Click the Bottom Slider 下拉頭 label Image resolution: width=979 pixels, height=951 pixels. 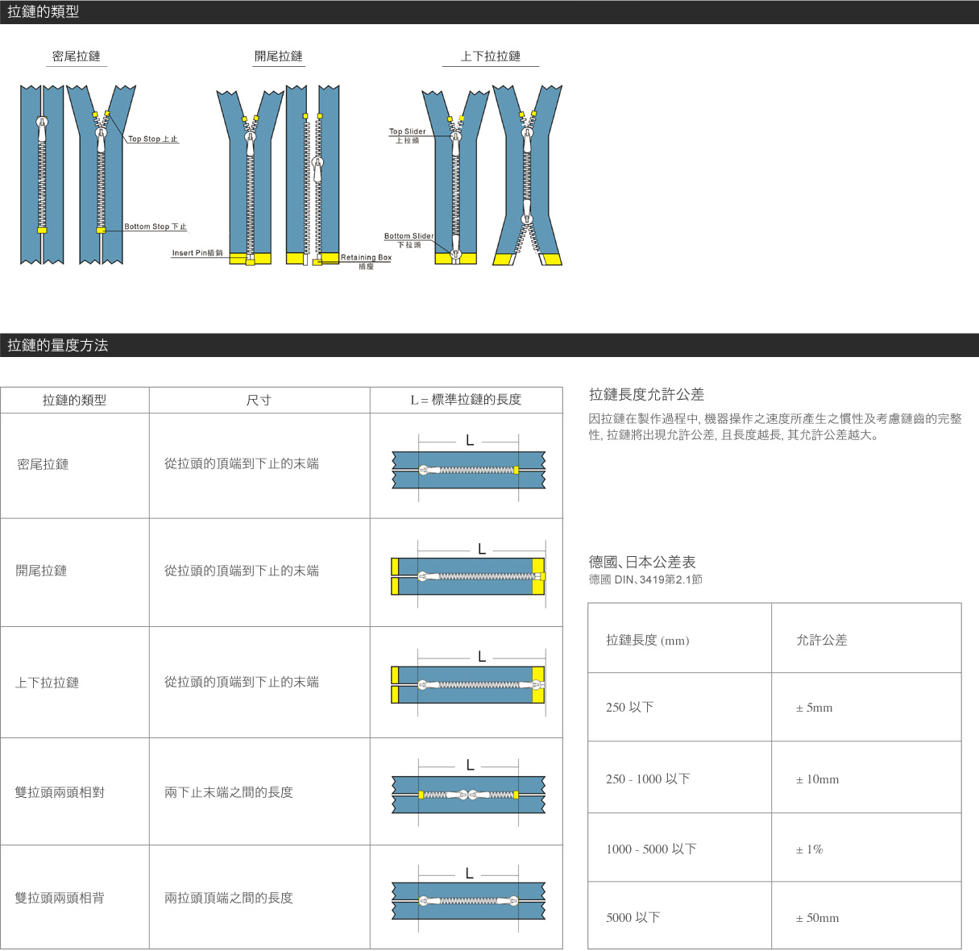pyautogui.click(x=409, y=240)
